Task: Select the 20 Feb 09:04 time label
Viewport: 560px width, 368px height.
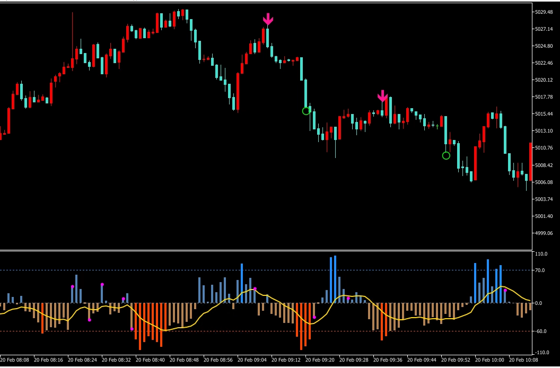Action: [253, 360]
